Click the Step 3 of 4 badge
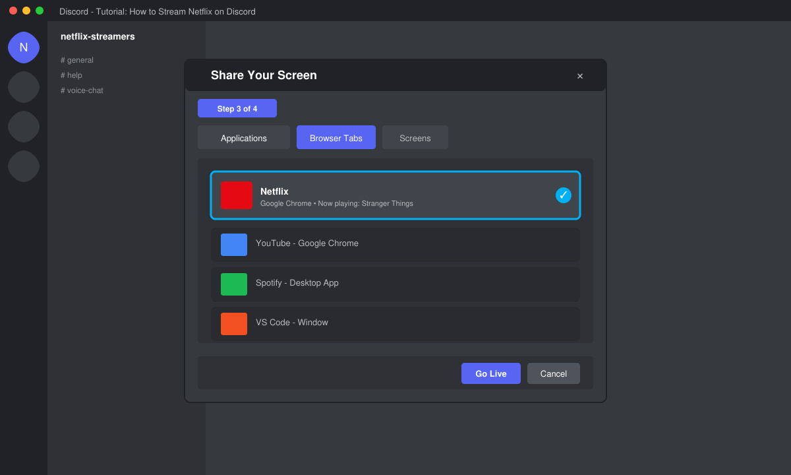Screen dimensions: 791x475 pyautogui.click(x=237, y=108)
